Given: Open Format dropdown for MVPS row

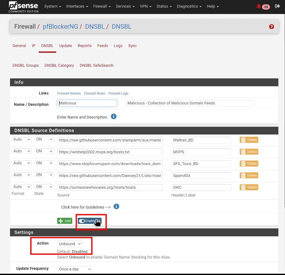Looking at the screenshot, I should 21,151.
